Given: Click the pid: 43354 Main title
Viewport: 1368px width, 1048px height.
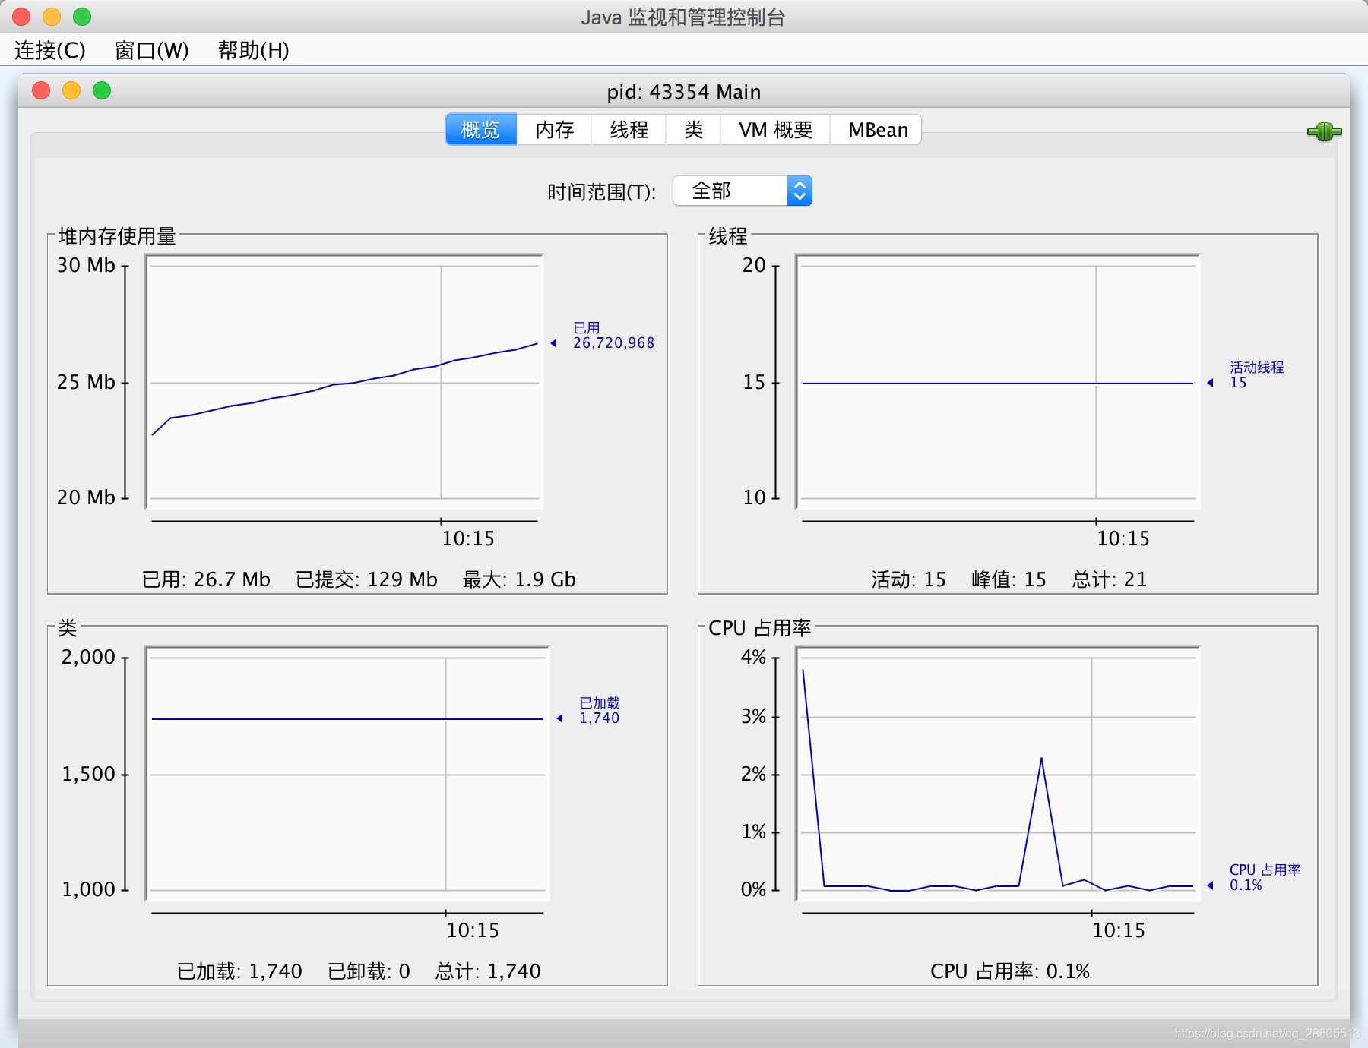Looking at the screenshot, I should pos(683,92).
